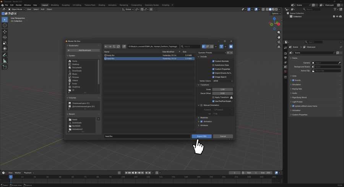Activate the Annotate pencil tool
The height and width of the screenshot is (187, 344).
pos(5,55)
